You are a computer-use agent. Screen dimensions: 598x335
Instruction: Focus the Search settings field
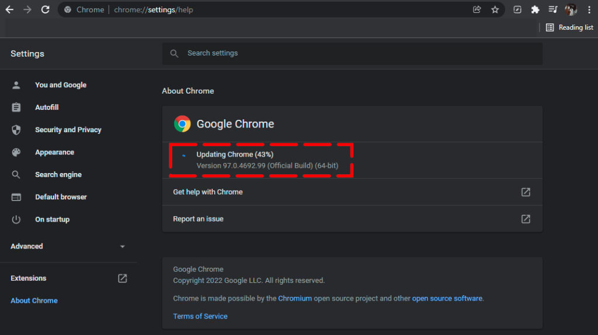(x=352, y=53)
